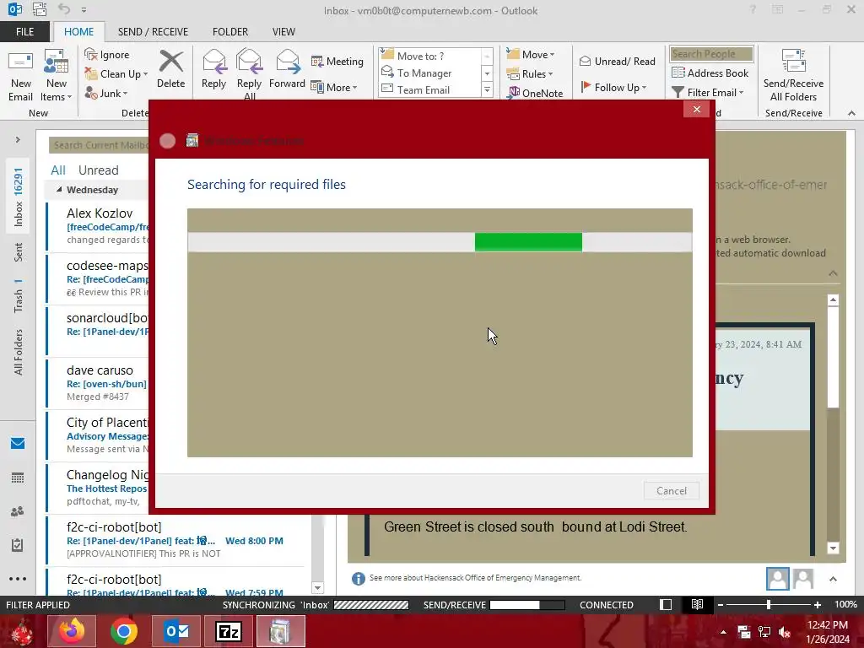Reply to the selected email

pos(213,69)
